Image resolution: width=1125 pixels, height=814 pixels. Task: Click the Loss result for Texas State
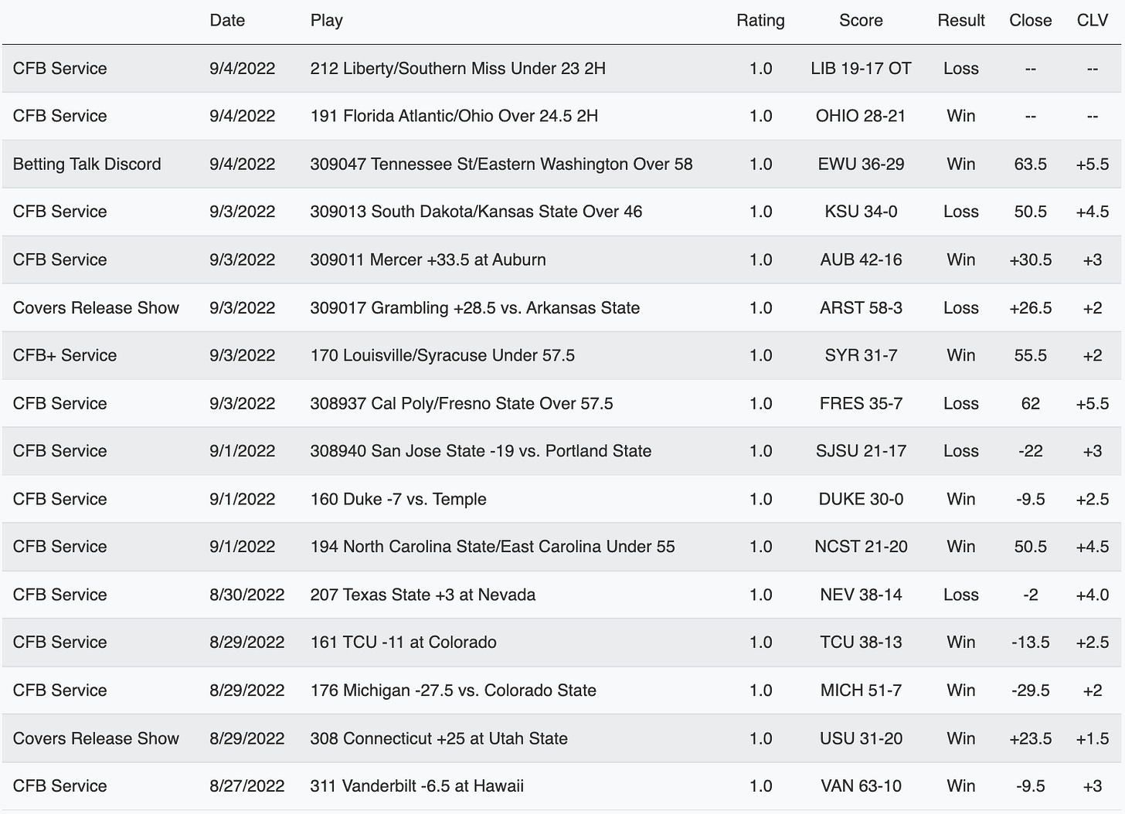[961, 595]
